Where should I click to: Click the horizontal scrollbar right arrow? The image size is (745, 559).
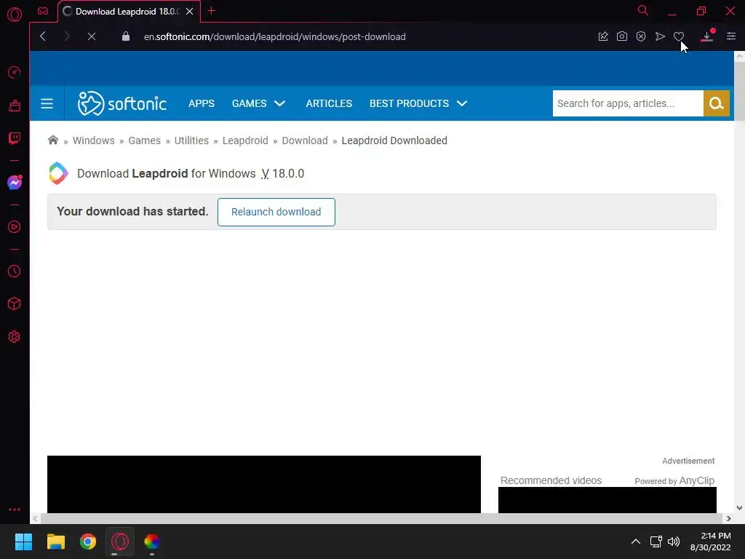click(728, 518)
